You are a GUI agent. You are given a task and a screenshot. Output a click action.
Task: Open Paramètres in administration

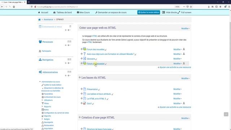coord(48,94)
